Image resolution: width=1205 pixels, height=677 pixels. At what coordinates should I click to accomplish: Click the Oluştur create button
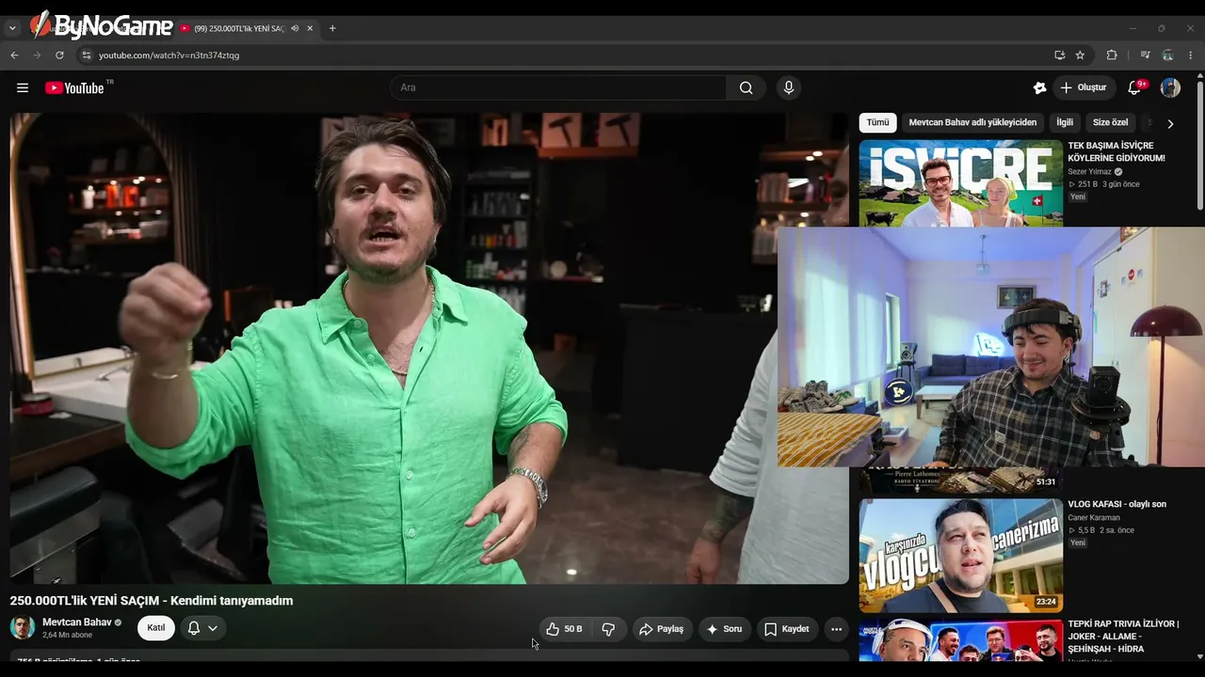tap(1084, 87)
